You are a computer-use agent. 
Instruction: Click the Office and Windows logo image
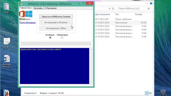click(x=26, y=14)
